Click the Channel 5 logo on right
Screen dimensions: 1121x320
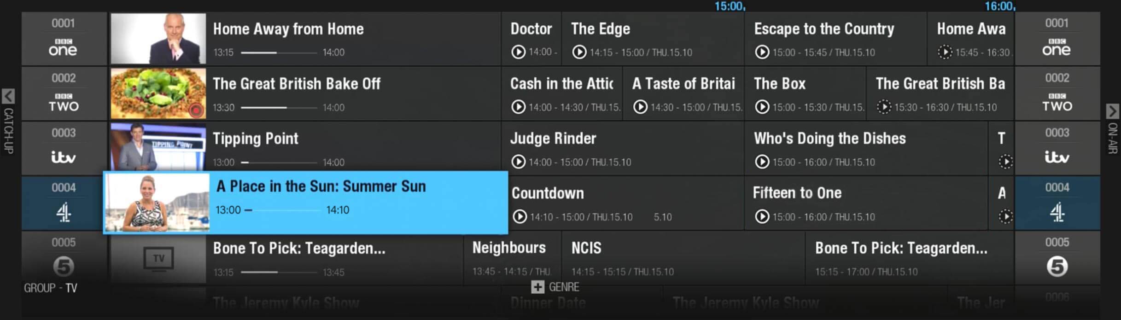click(x=1057, y=267)
